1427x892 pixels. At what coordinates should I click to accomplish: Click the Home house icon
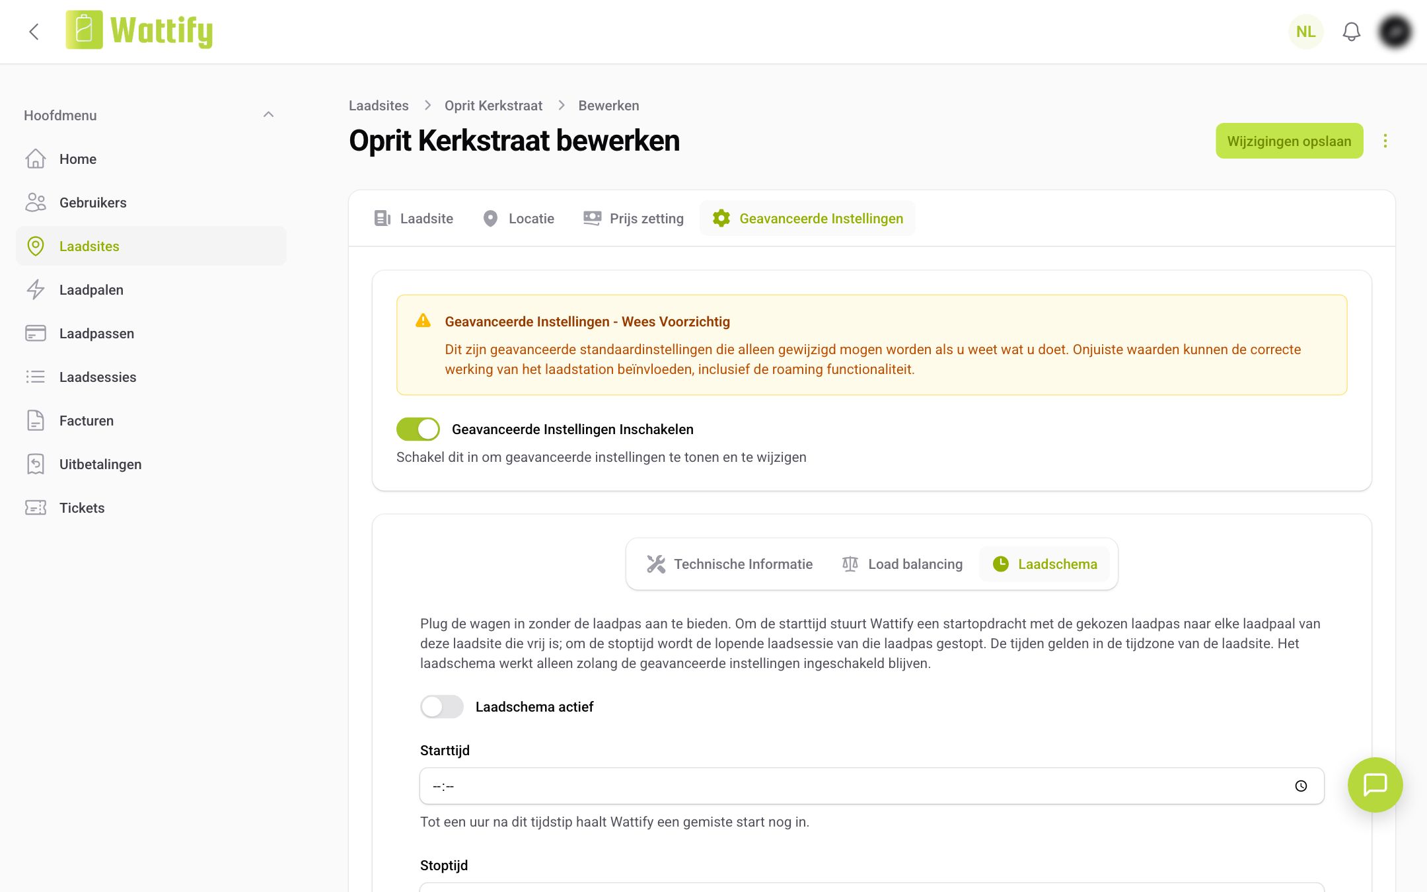[36, 159]
